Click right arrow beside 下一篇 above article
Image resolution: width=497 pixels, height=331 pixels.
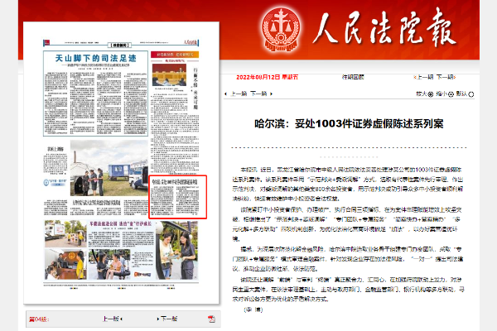point(273,94)
